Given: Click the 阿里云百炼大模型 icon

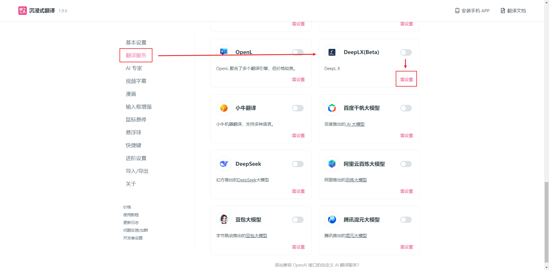Looking at the screenshot, I should [x=332, y=164].
